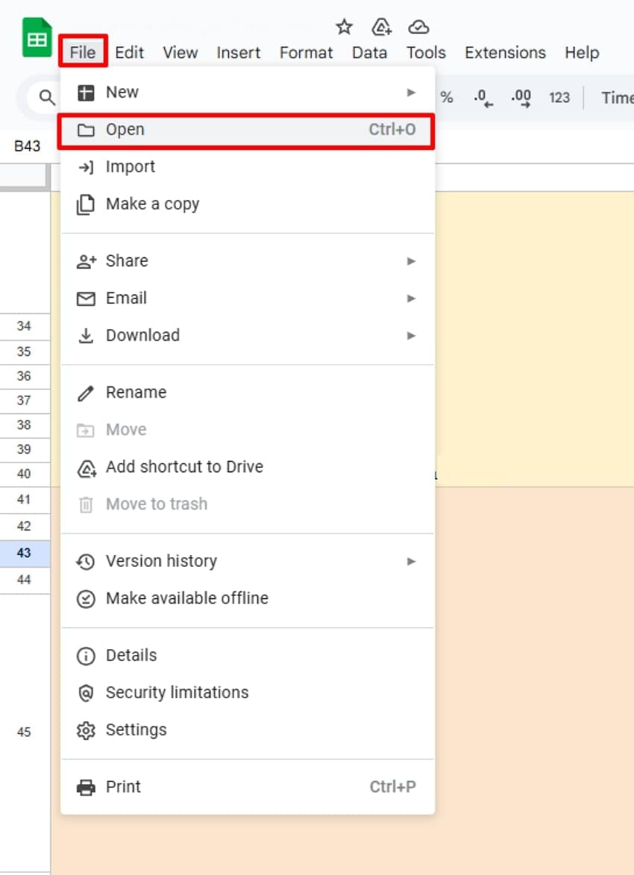Viewport: 634px width, 875px height.
Task: Check the cloud document status icon
Action: coord(418,27)
